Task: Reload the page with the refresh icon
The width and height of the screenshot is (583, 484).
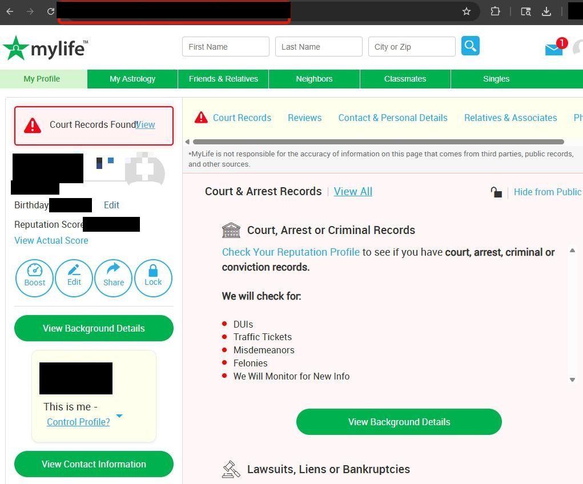Action: pos(51,11)
